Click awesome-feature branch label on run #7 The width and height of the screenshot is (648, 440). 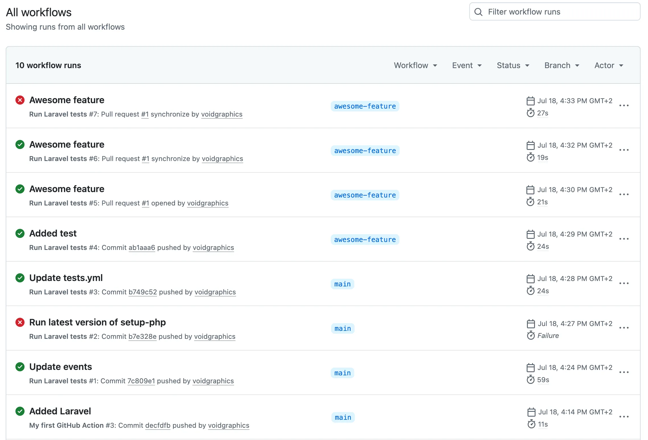coord(365,106)
